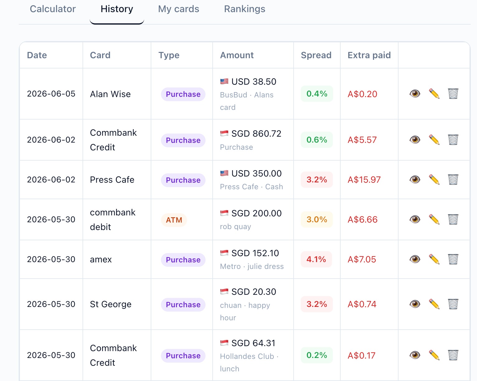Image resolution: width=477 pixels, height=381 pixels.
Task: Switch to the Calculator tab
Action: 53,9
